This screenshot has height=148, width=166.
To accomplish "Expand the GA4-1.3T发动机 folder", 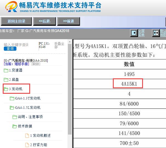I will [28, 98].
